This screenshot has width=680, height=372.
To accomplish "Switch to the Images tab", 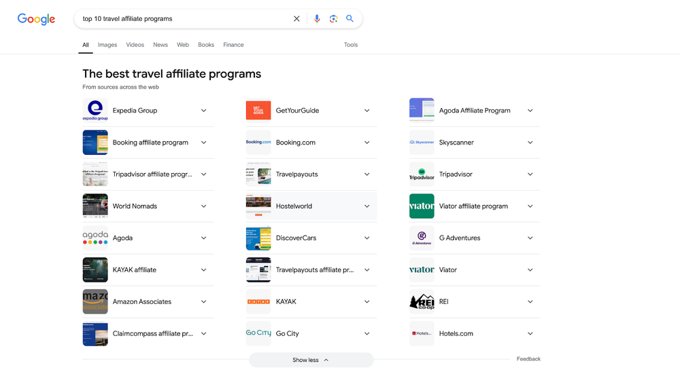I will click(107, 45).
